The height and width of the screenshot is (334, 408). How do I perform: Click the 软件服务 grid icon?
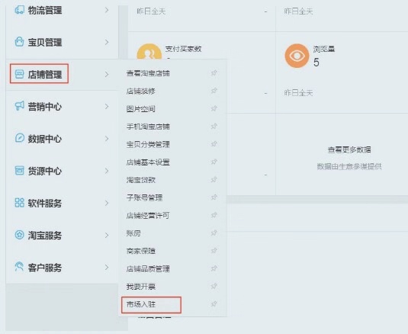point(20,203)
